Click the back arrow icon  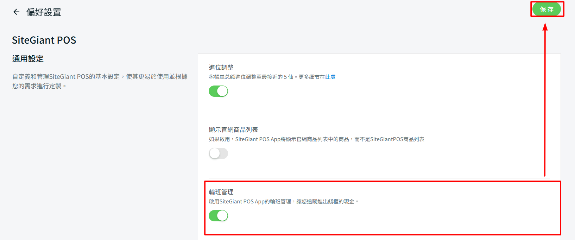(x=16, y=12)
